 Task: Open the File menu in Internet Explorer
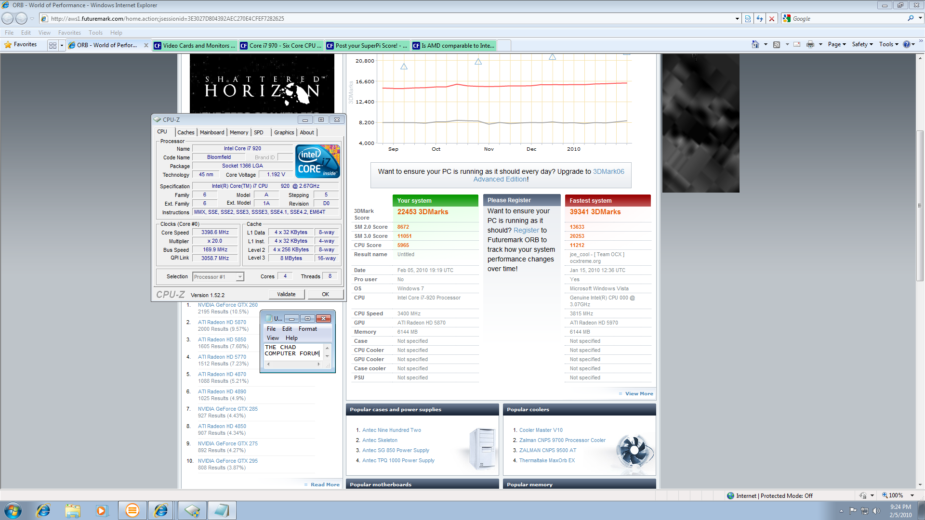(x=9, y=33)
